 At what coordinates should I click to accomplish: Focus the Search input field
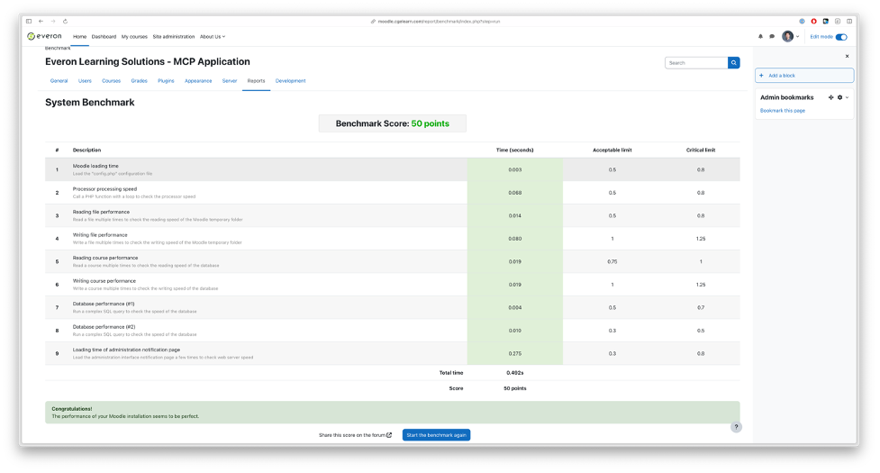[696, 63]
